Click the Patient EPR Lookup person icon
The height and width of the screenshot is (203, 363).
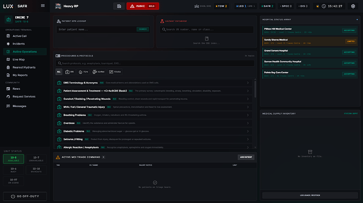[58, 21]
